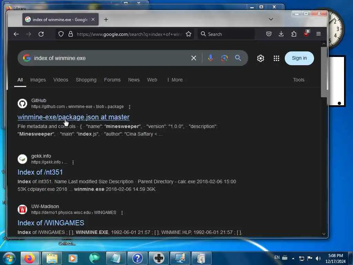Submit search with the magnifier icon
The height and width of the screenshot is (265, 353).
pyautogui.click(x=238, y=58)
